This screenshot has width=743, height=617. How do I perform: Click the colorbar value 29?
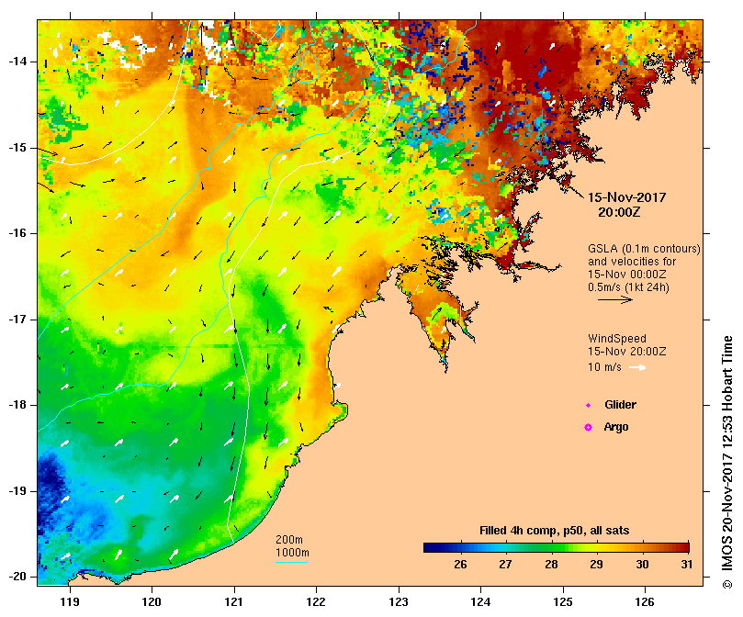597,565
